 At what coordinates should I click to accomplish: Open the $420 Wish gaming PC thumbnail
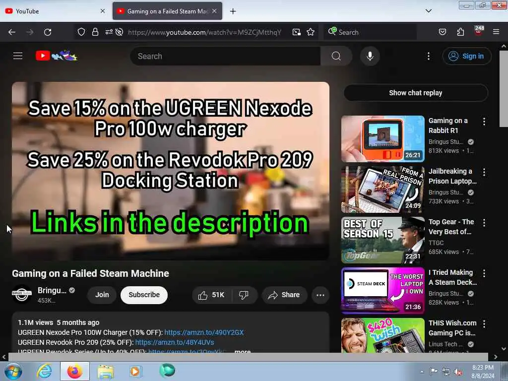[x=383, y=335]
